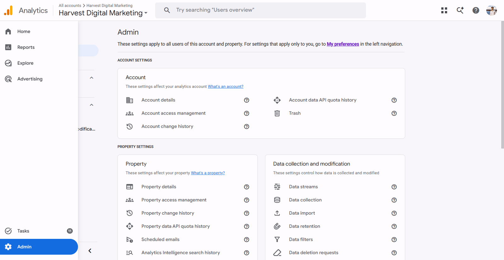Click the Data filters funnel icon

tap(277, 240)
